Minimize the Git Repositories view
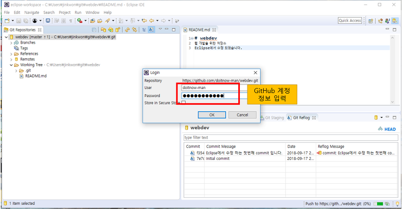405x210 pixels. (166, 29)
